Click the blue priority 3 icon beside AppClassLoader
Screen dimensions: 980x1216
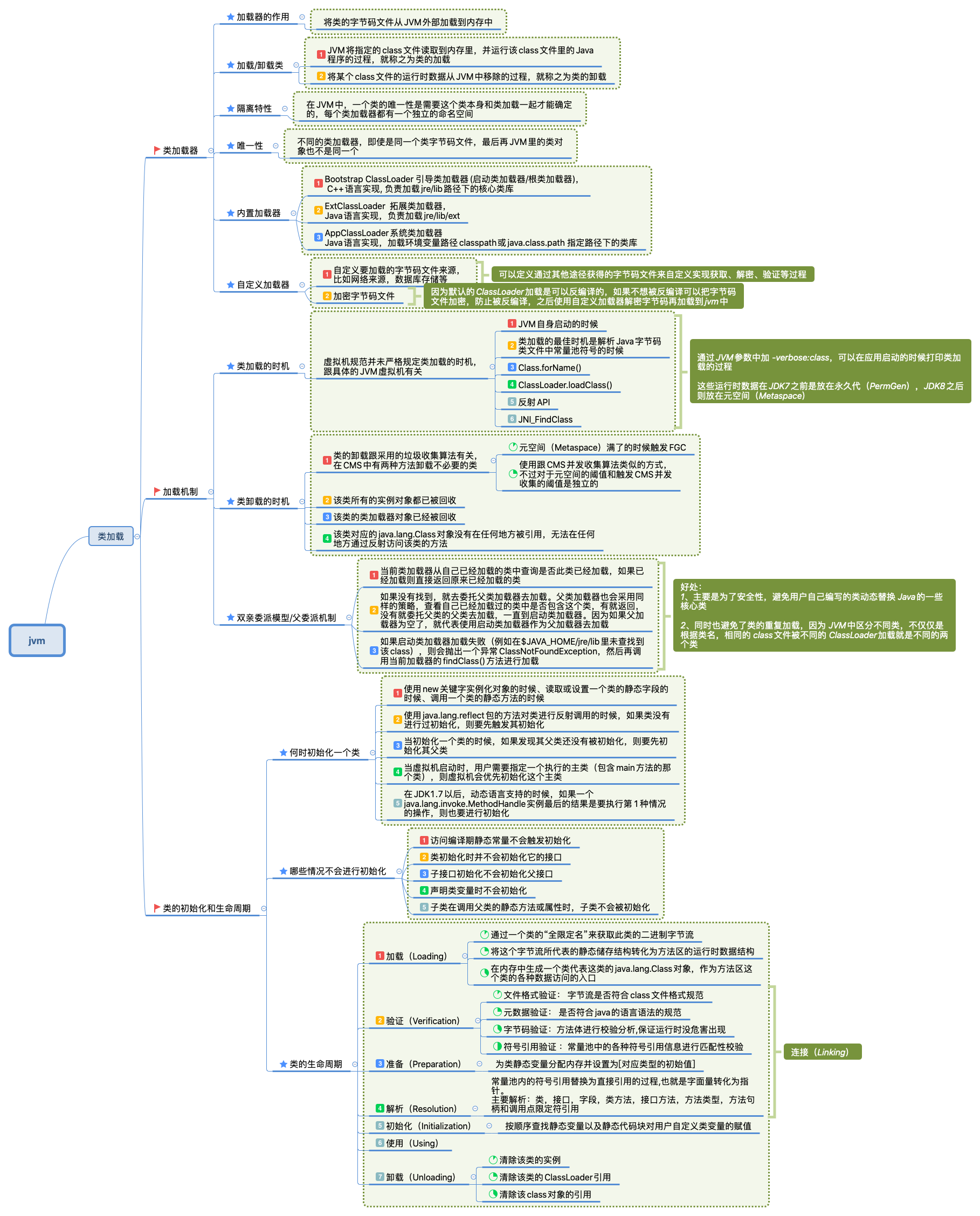tap(319, 237)
